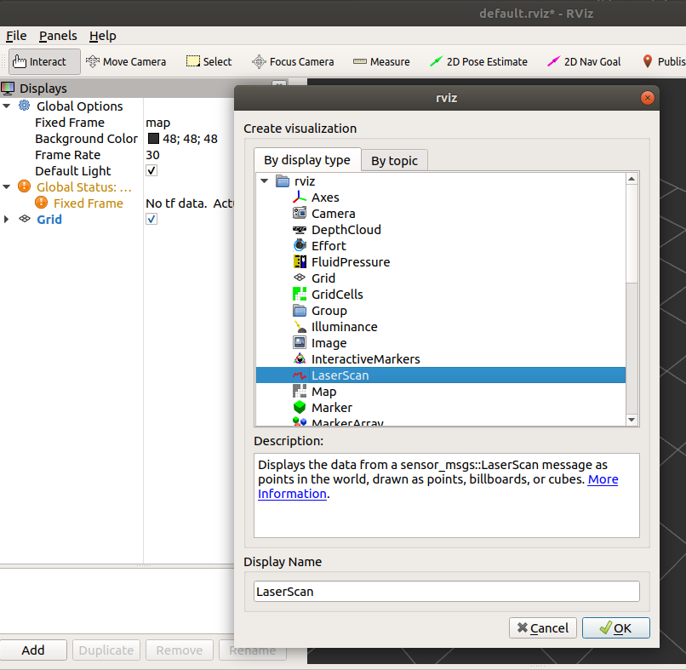This screenshot has height=670, width=686.
Task: Select DepthCloud in the list
Action: coord(346,230)
